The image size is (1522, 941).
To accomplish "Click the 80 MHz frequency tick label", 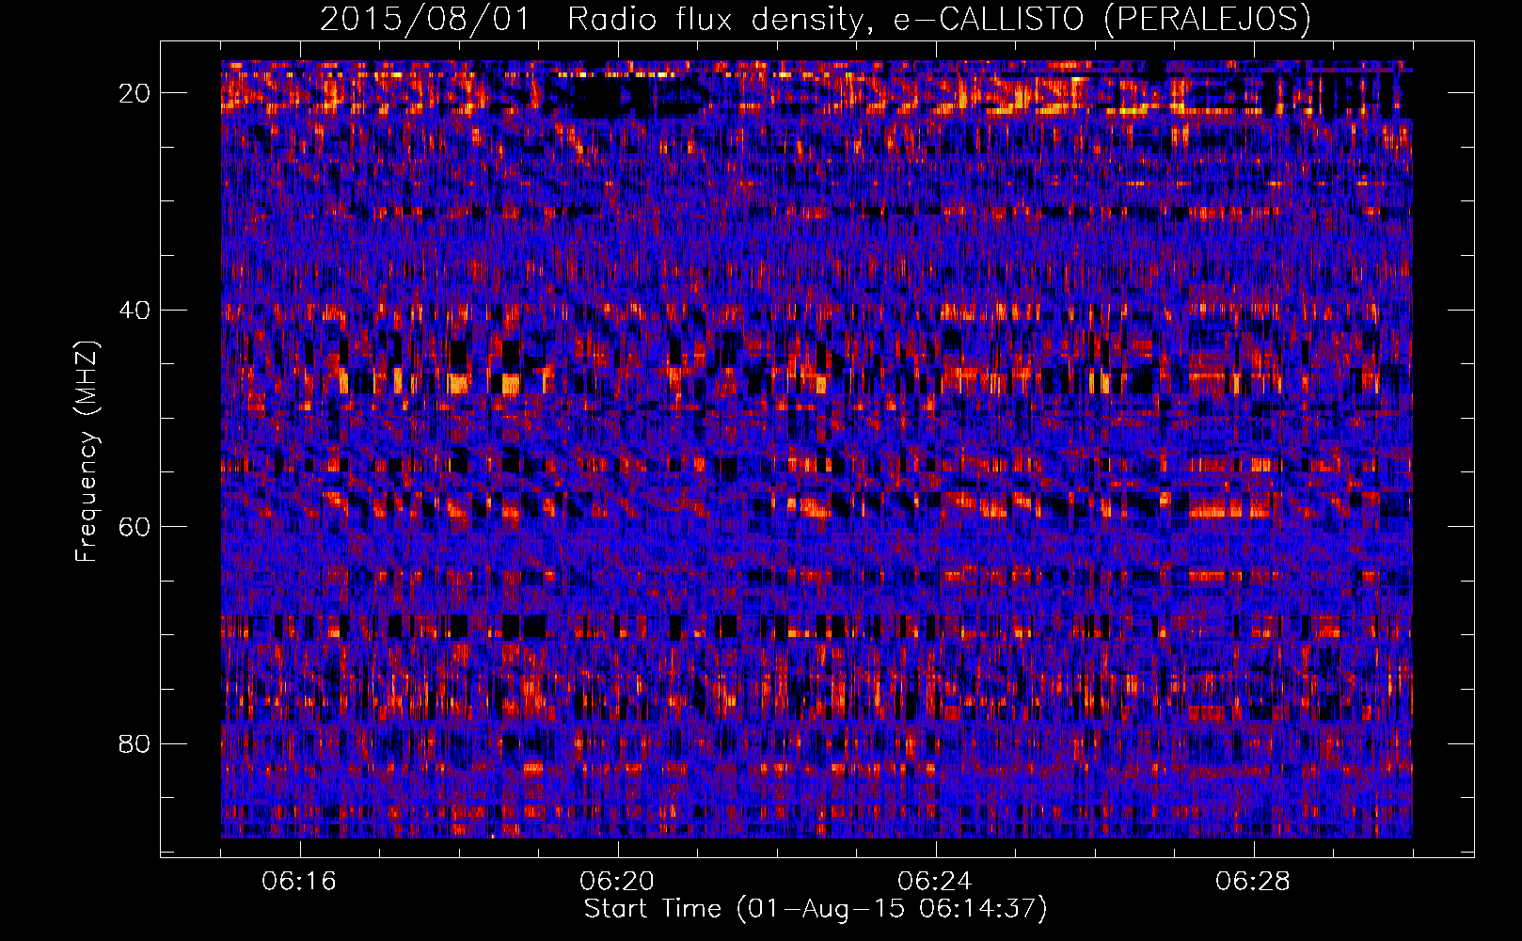I will coord(135,744).
